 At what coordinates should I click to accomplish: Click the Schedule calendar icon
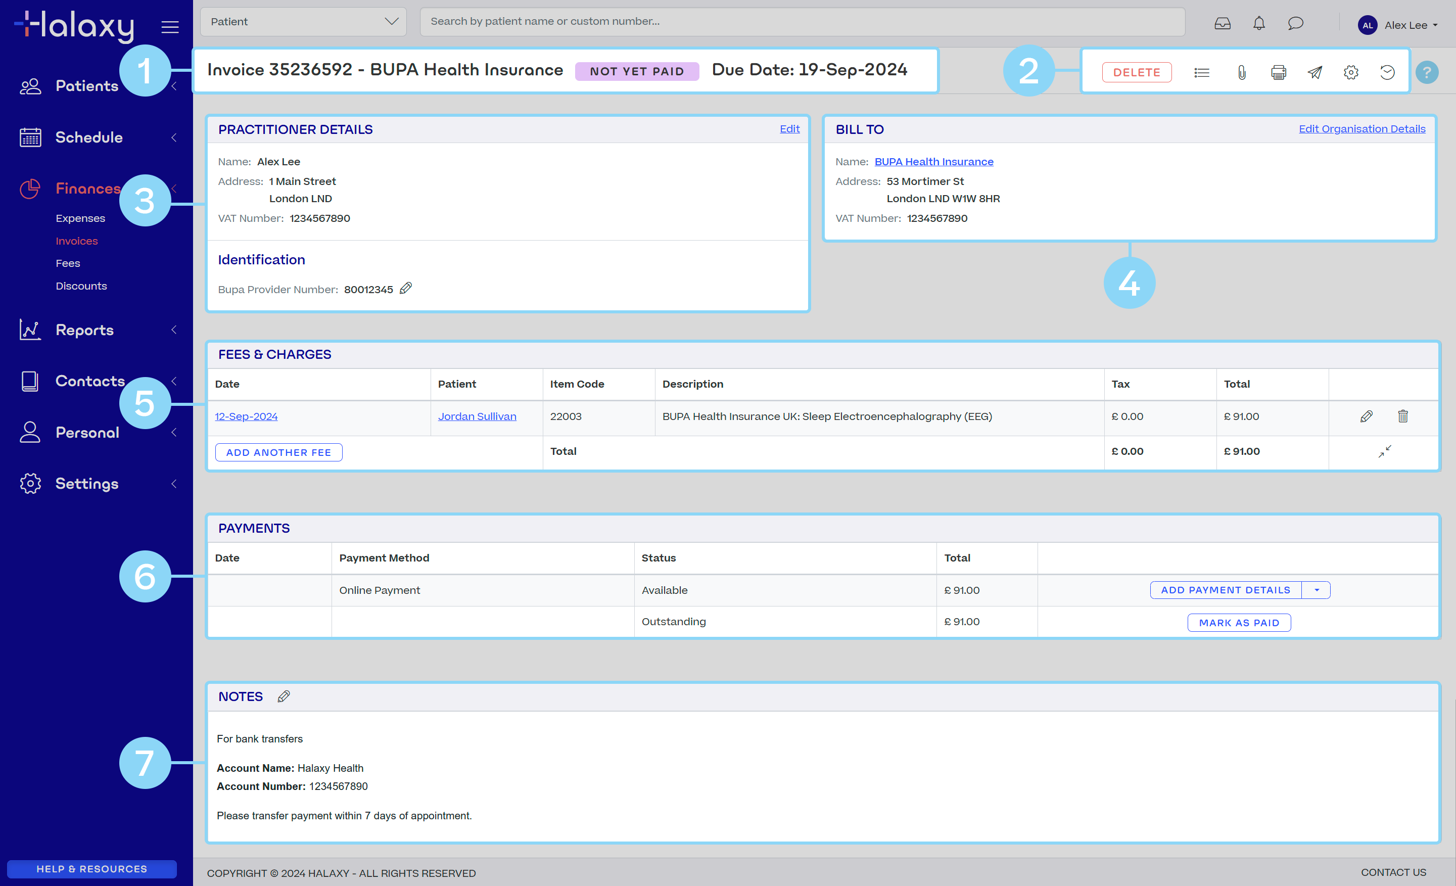click(x=30, y=137)
